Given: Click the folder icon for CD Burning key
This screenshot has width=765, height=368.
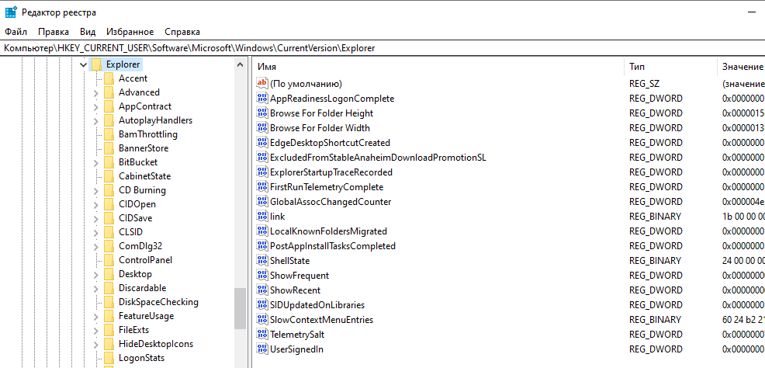Looking at the screenshot, I should [109, 190].
